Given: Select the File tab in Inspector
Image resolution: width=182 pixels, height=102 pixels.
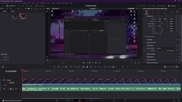Looking at the screenshot, I should 177,12.
